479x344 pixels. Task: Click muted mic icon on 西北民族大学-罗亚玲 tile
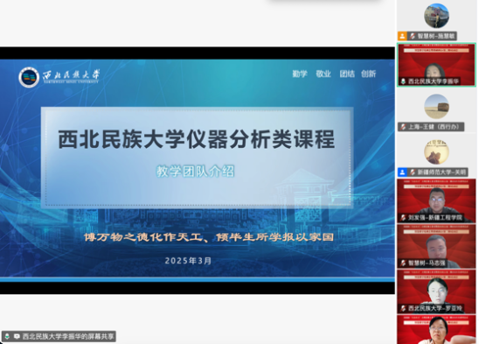(x=403, y=308)
